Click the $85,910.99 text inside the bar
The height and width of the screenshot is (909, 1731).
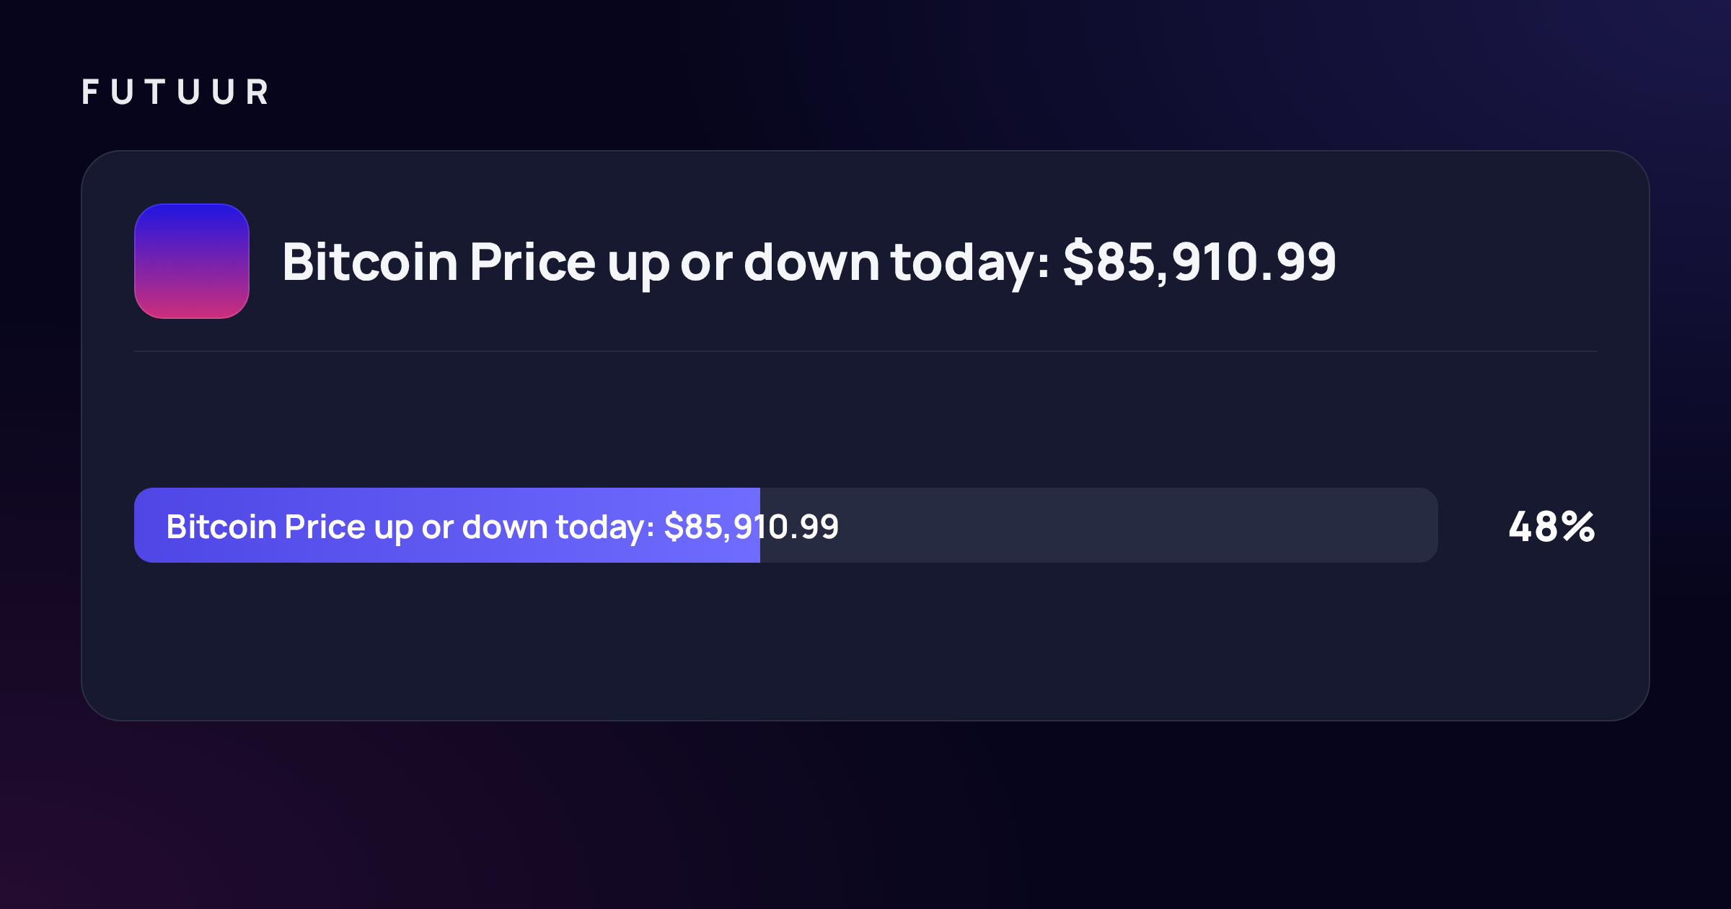[752, 526]
